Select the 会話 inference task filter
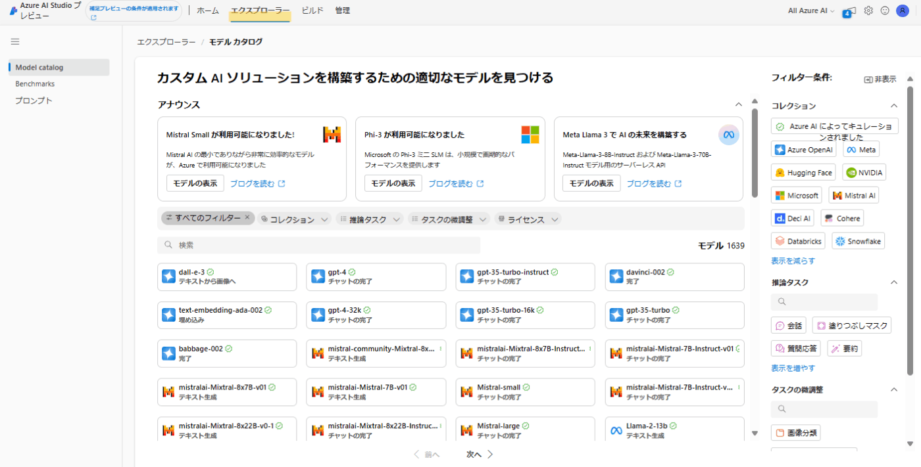Viewport: 921px width, 467px height. [x=788, y=325]
